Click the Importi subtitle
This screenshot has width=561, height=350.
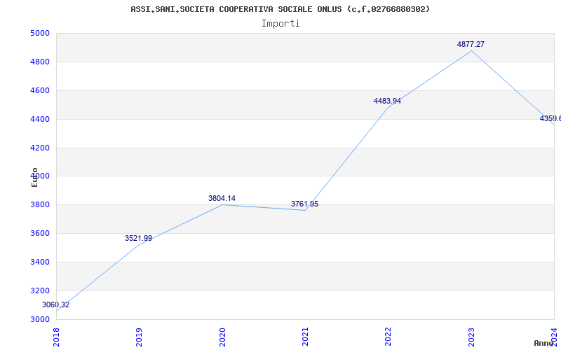coord(280,24)
